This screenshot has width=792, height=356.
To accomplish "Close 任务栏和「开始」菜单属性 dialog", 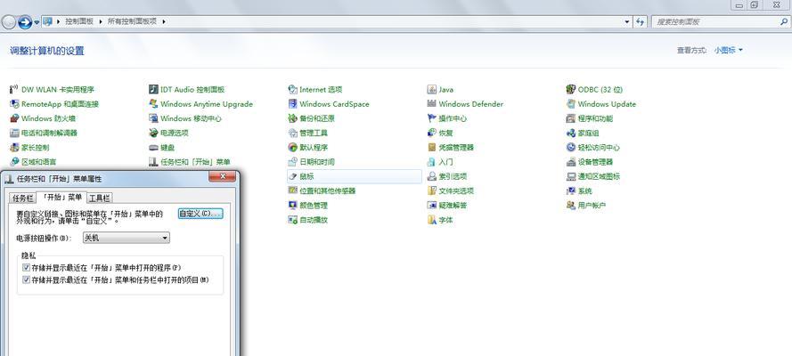I will pyautogui.click(x=222, y=176).
